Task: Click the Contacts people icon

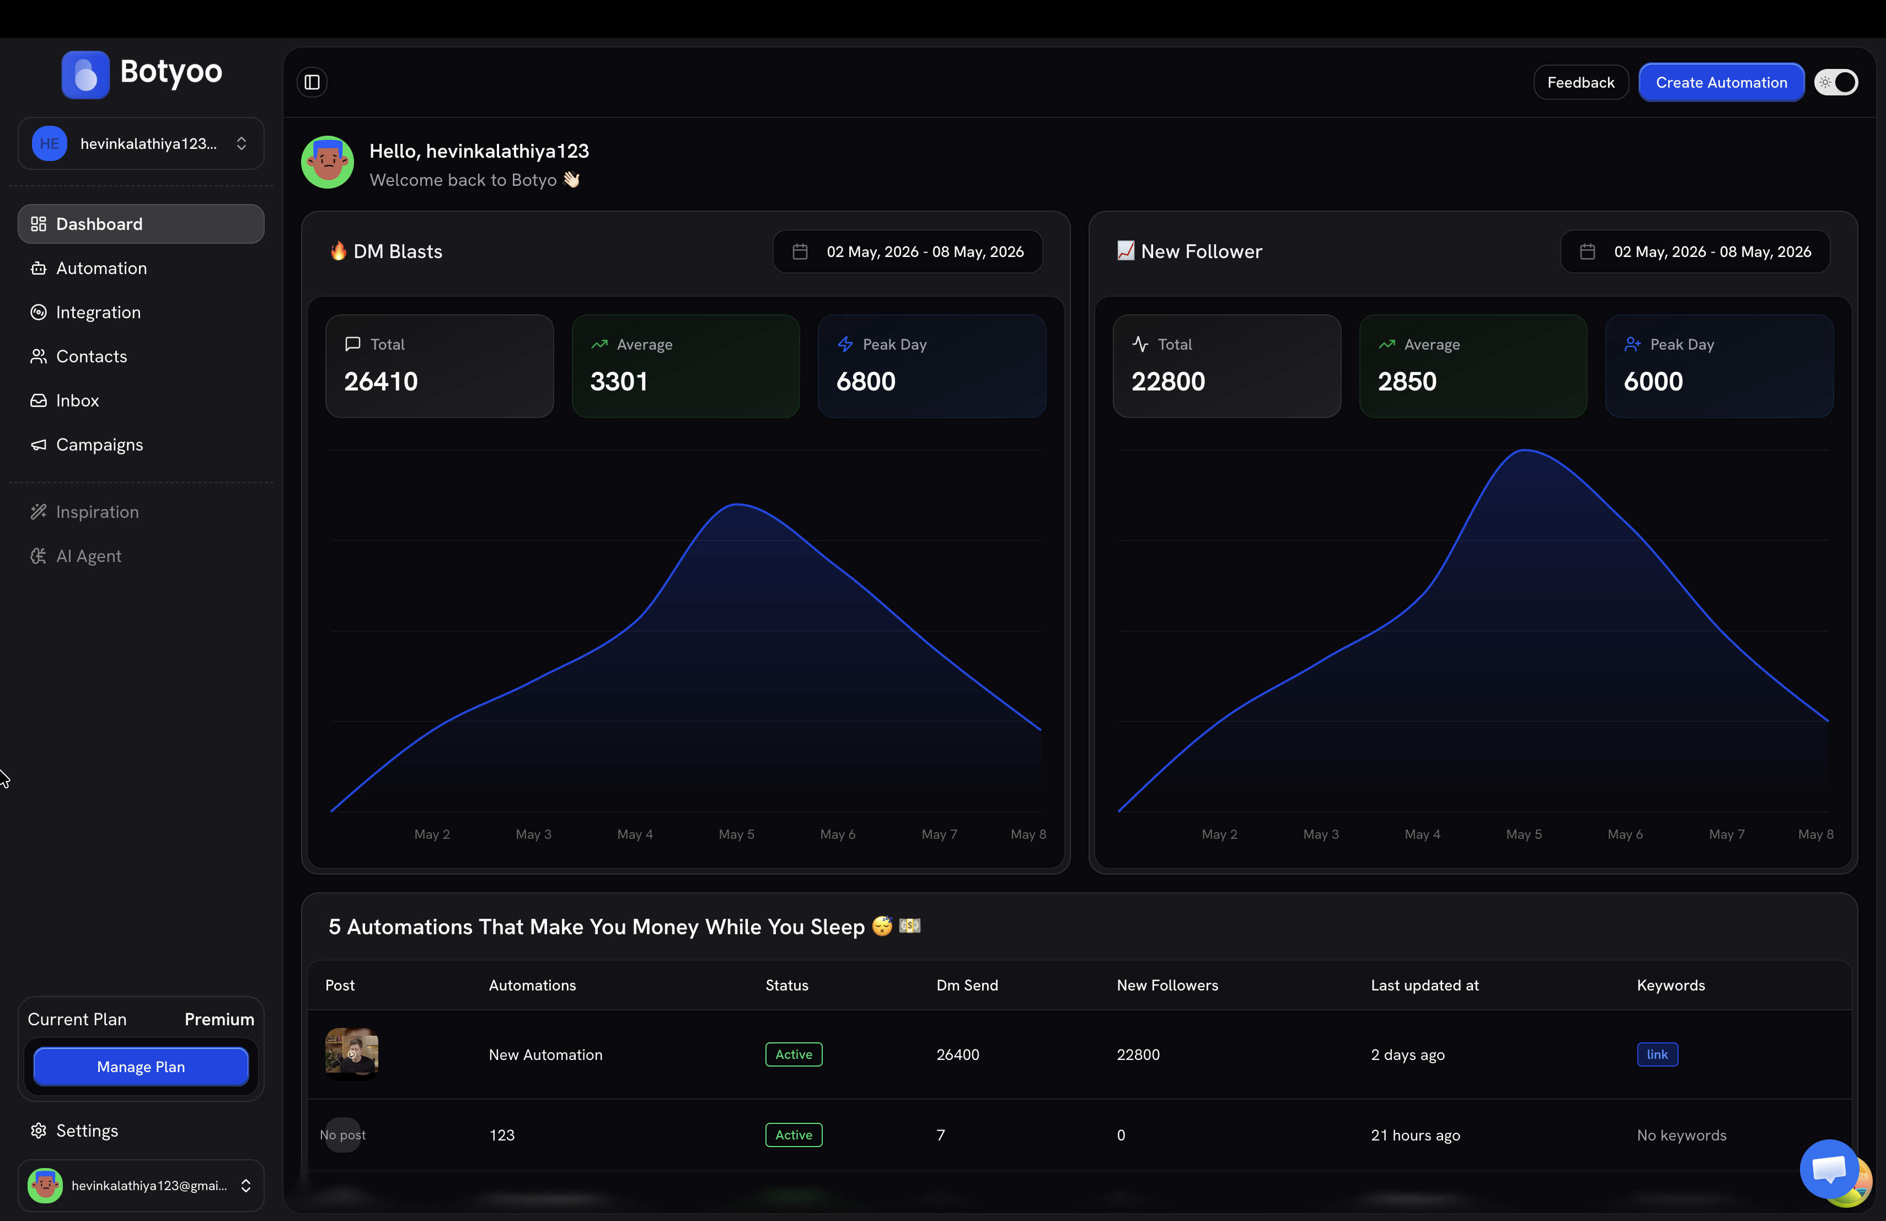Action: (x=38, y=357)
